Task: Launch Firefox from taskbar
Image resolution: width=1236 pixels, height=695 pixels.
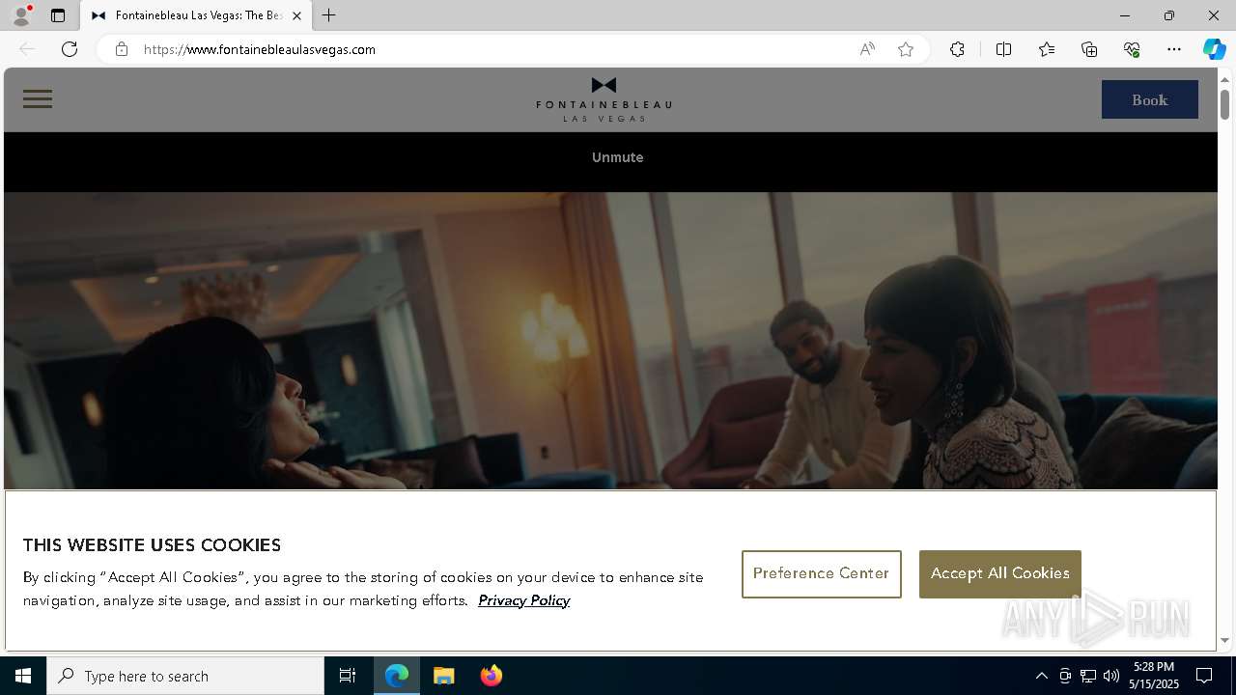Action: pyautogui.click(x=492, y=676)
